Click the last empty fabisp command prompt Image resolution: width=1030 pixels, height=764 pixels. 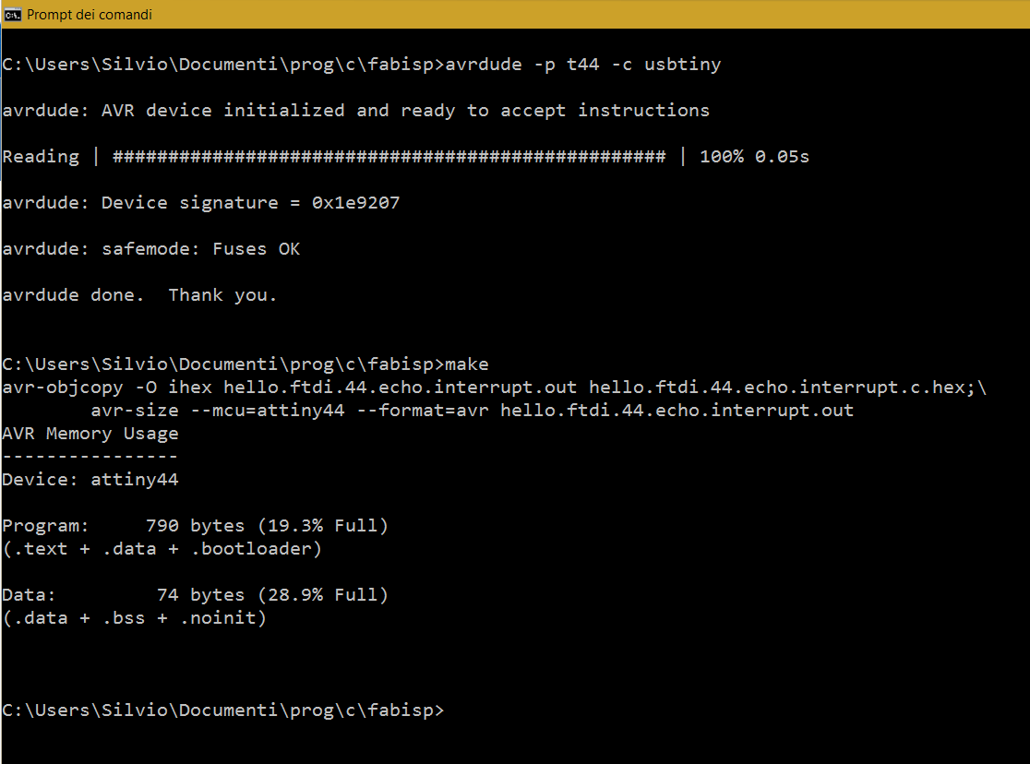click(223, 710)
